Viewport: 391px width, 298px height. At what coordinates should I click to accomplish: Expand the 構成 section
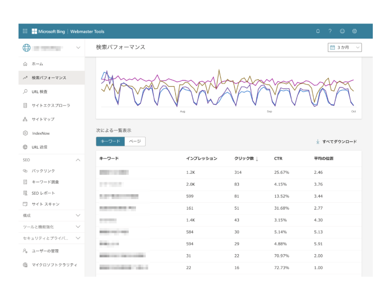pyautogui.click(x=78, y=215)
